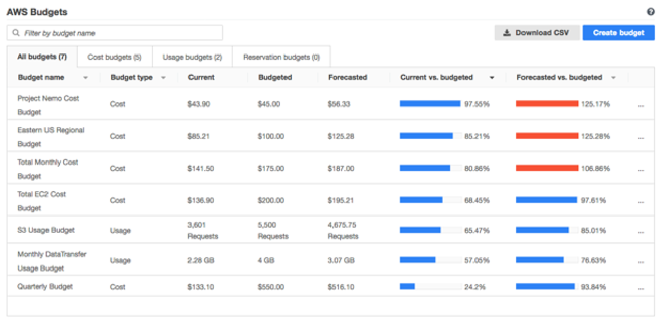Click the AWS Budgets heading

point(37,12)
